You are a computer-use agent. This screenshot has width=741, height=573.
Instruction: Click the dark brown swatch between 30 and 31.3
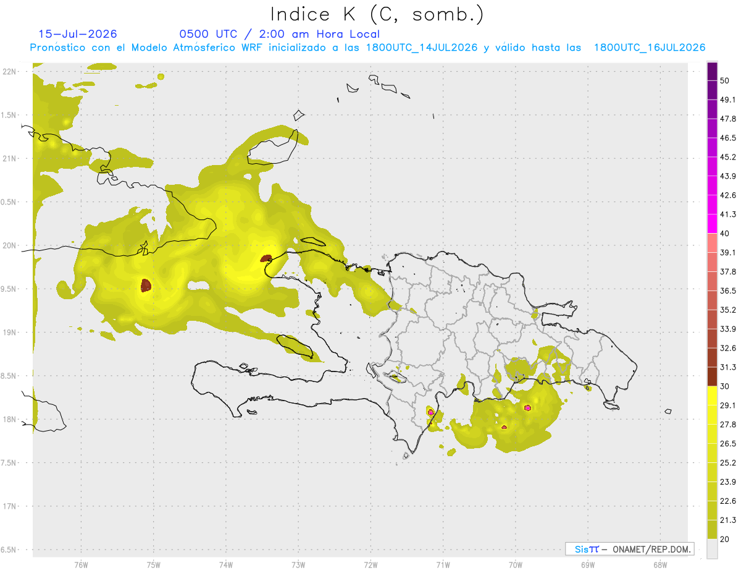[x=712, y=376]
